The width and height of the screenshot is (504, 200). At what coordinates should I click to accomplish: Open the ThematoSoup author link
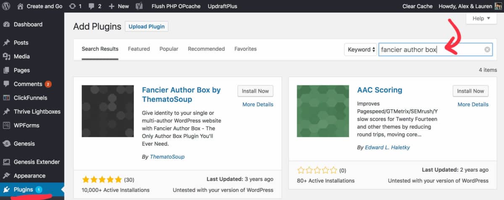point(167,156)
